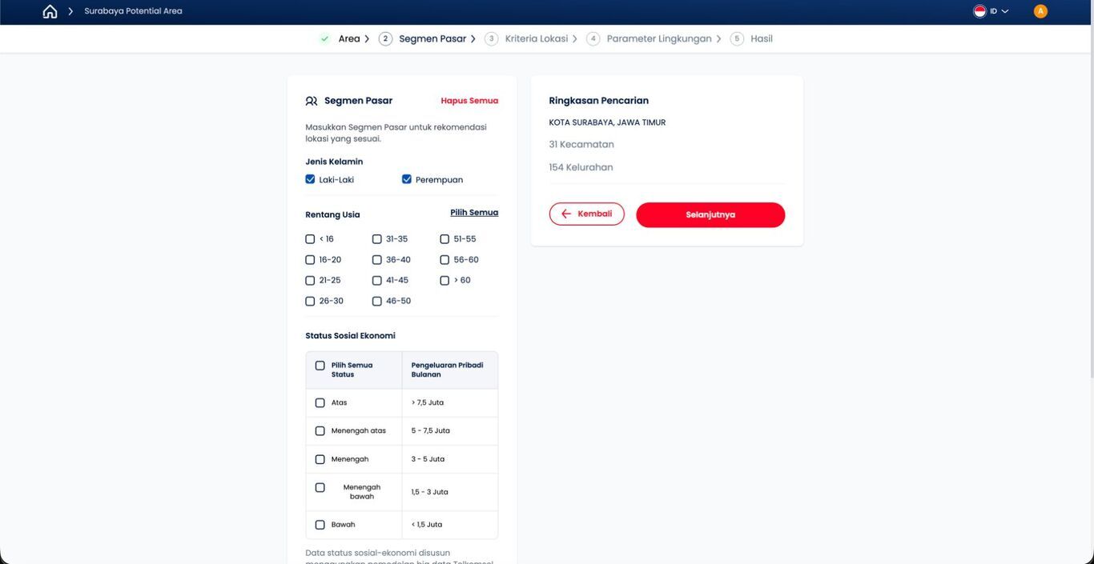Viewport: 1094px width, 564px height.
Task: Click the Surabaya Potential Area breadcrumb
Action: click(x=133, y=11)
